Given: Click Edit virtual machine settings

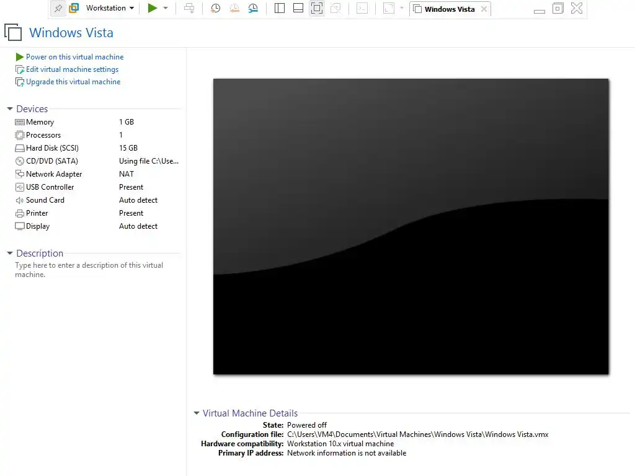Looking at the screenshot, I should tap(72, 69).
